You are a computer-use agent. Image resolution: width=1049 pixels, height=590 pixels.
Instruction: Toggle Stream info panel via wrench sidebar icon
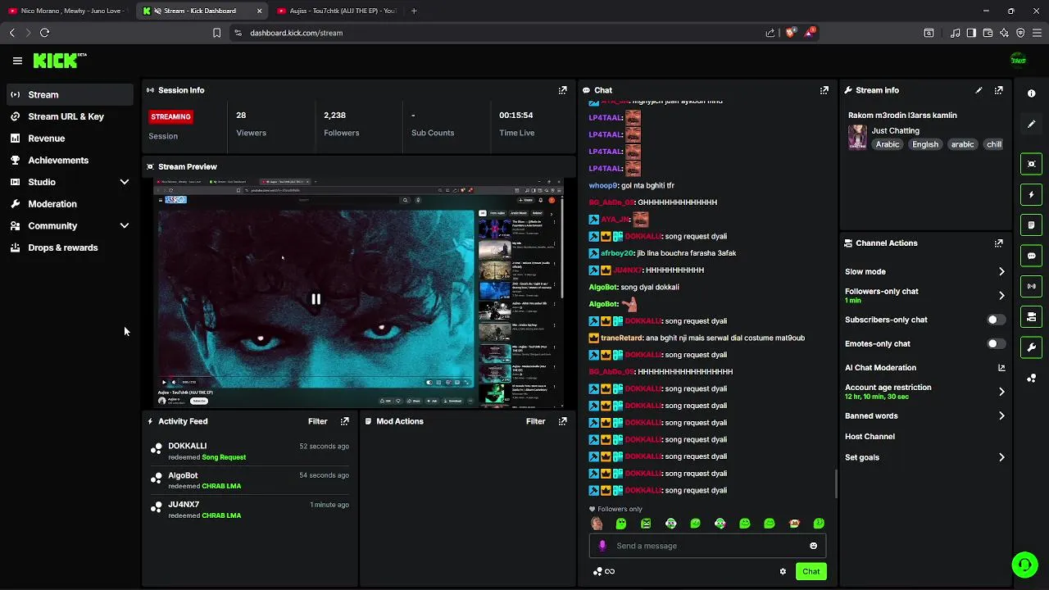point(1031,347)
